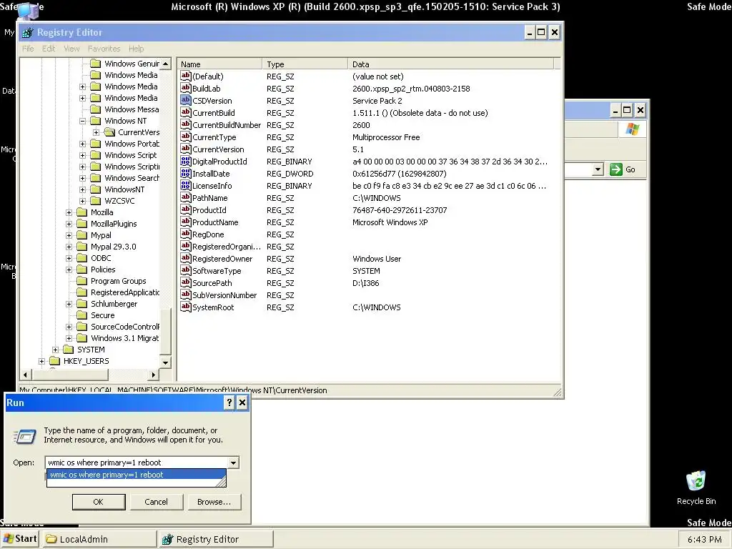Click the (Default) value icon
Image resolution: width=732 pixels, height=549 pixels.
click(x=186, y=76)
